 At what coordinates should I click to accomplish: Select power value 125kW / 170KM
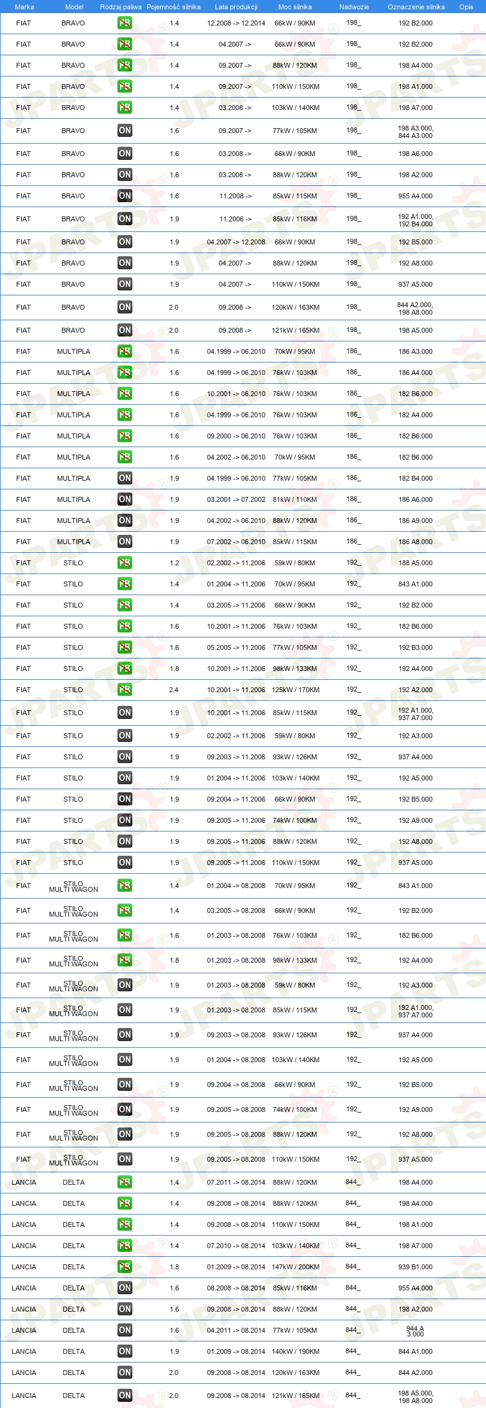(296, 690)
